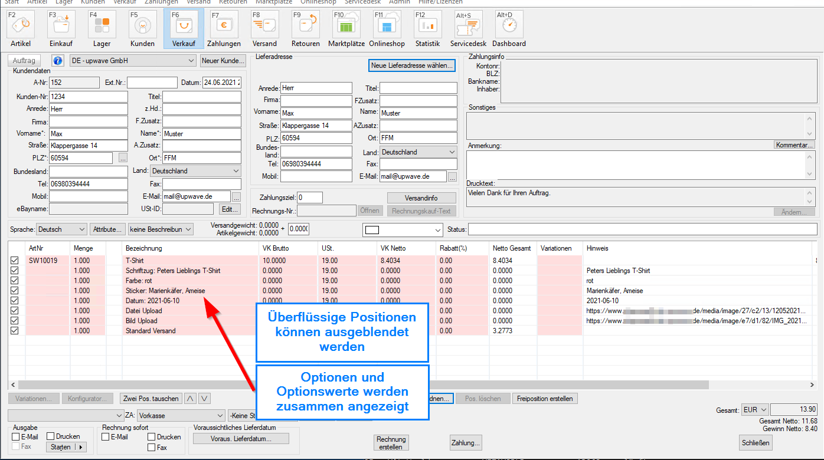Open the Statistik module (F12)
This screenshot has height=460, width=824.
pos(427,29)
